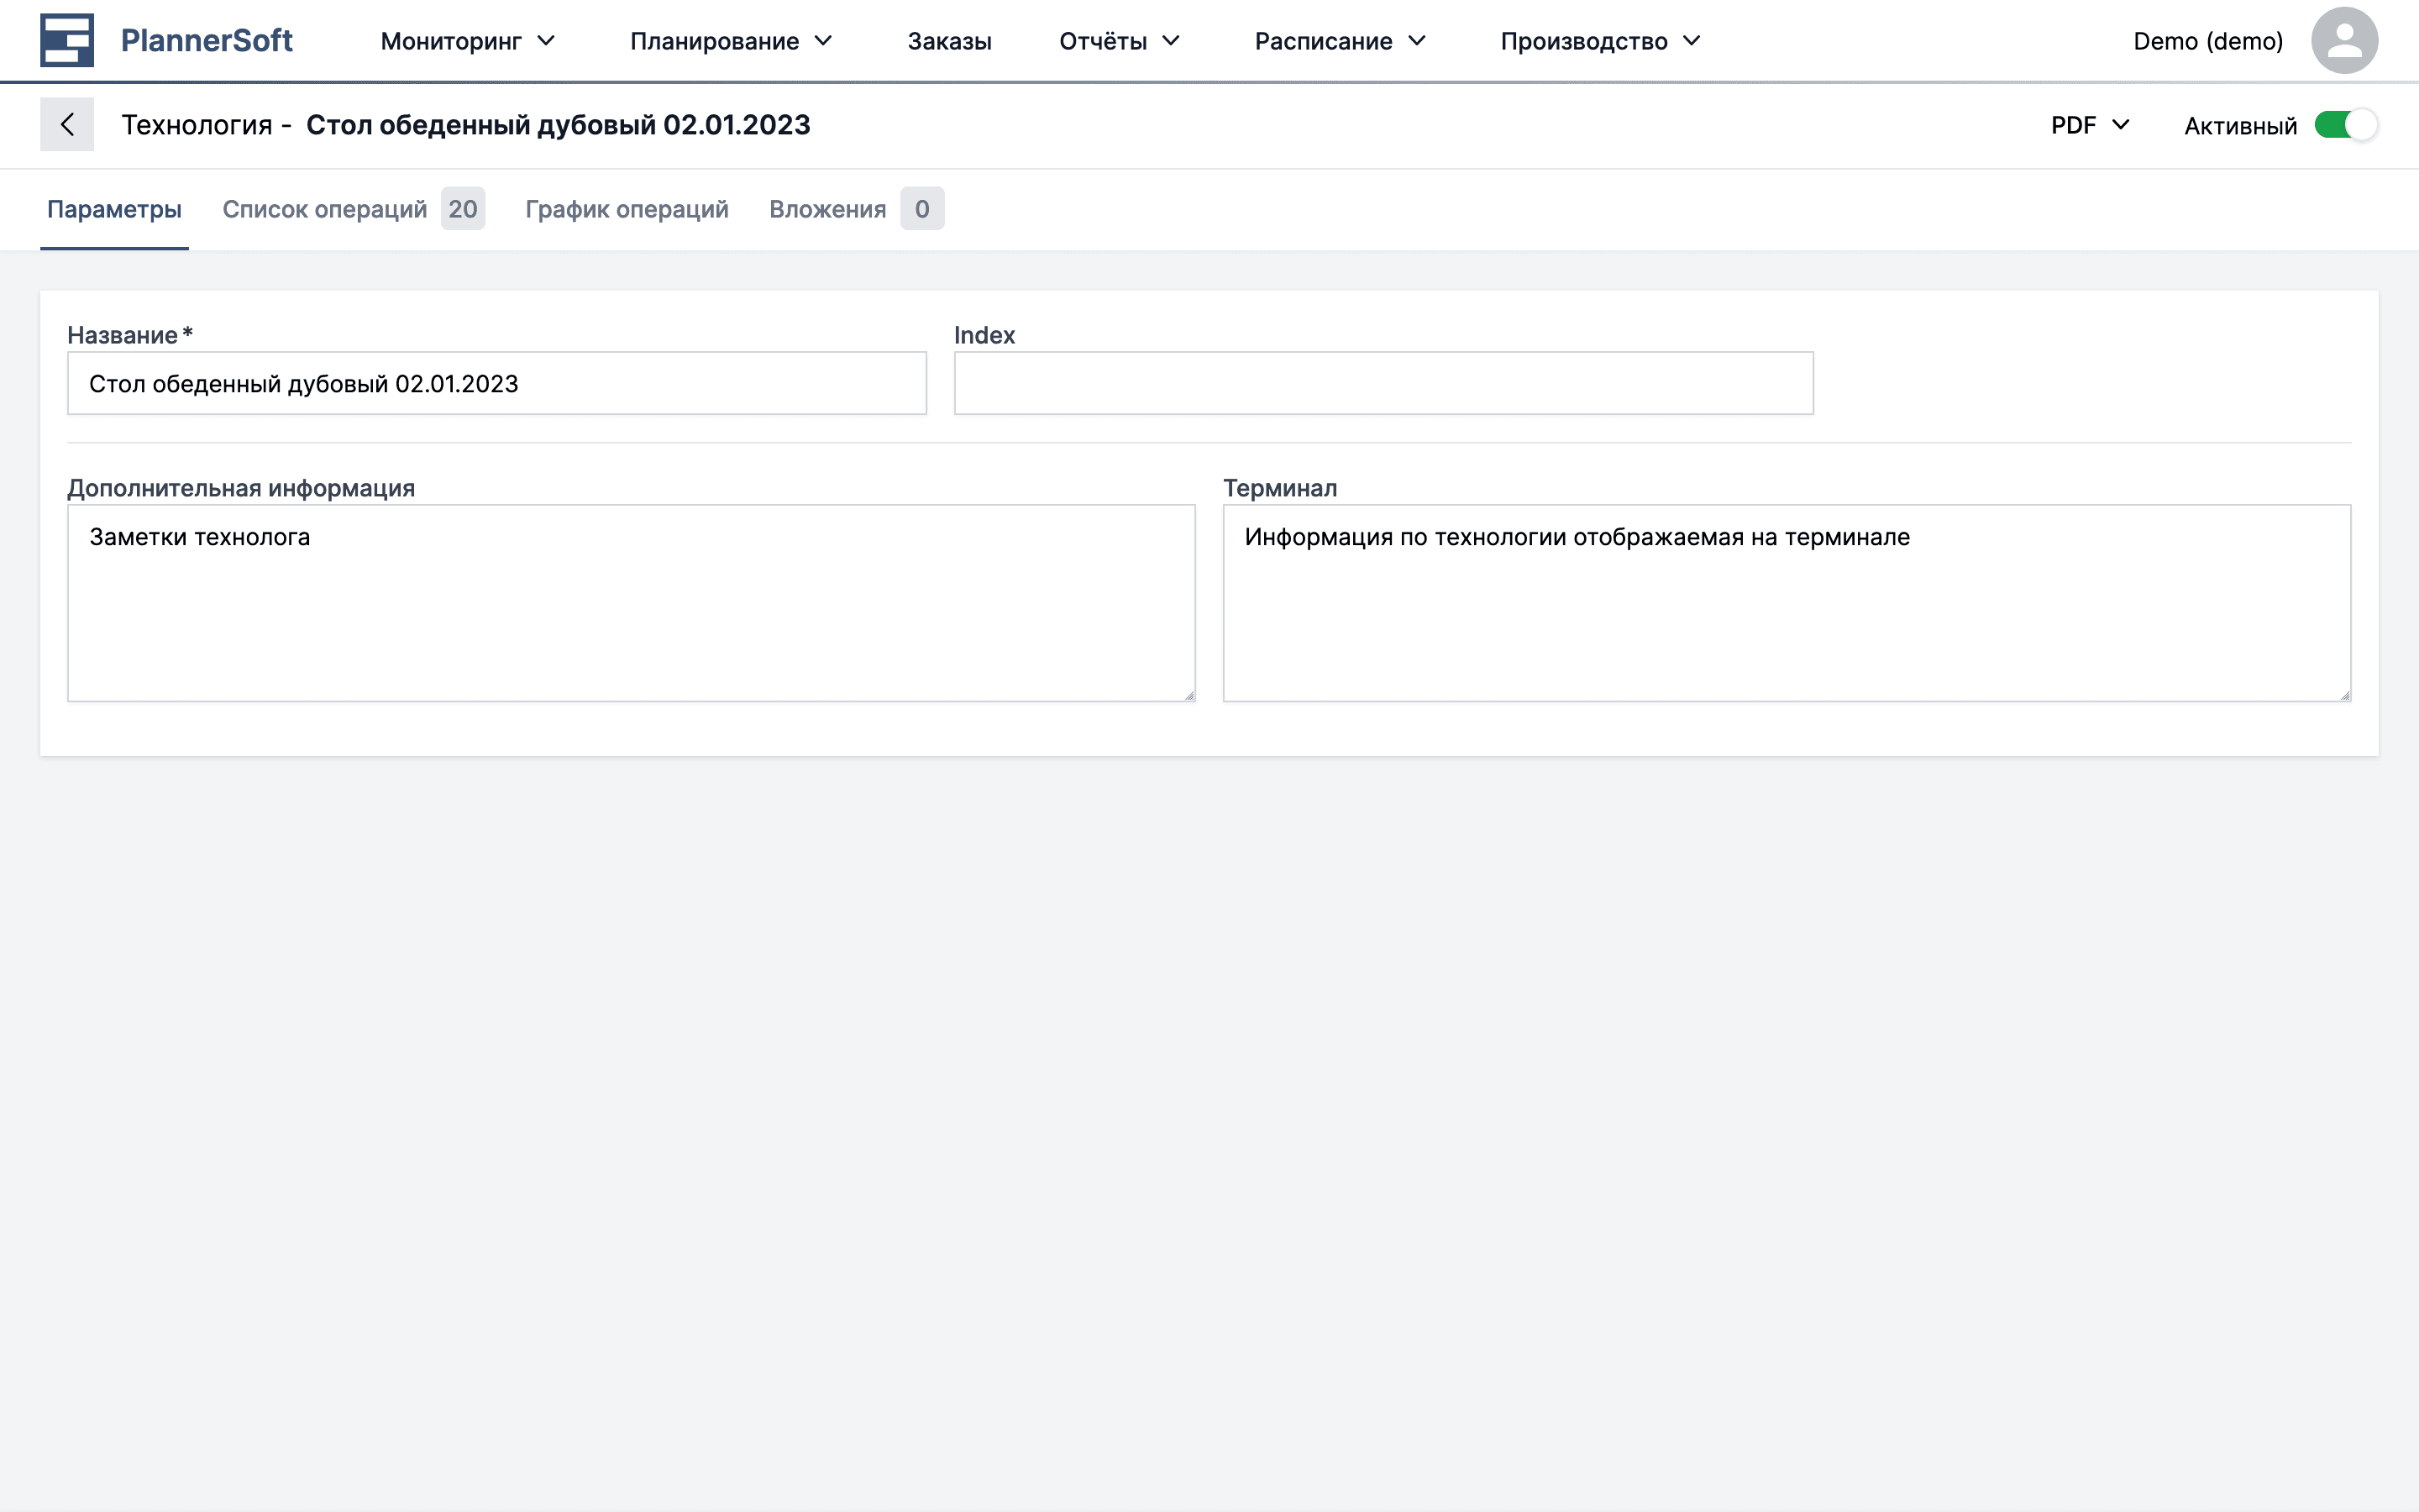Viewport: 2419px width, 1512px height.
Task: Click the Расписание chevron icon
Action: pyautogui.click(x=1419, y=42)
